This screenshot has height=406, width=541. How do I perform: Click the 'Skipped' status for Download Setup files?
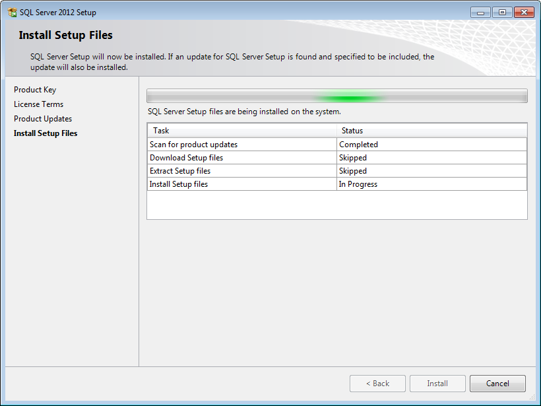pyautogui.click(x=432, y=158)
